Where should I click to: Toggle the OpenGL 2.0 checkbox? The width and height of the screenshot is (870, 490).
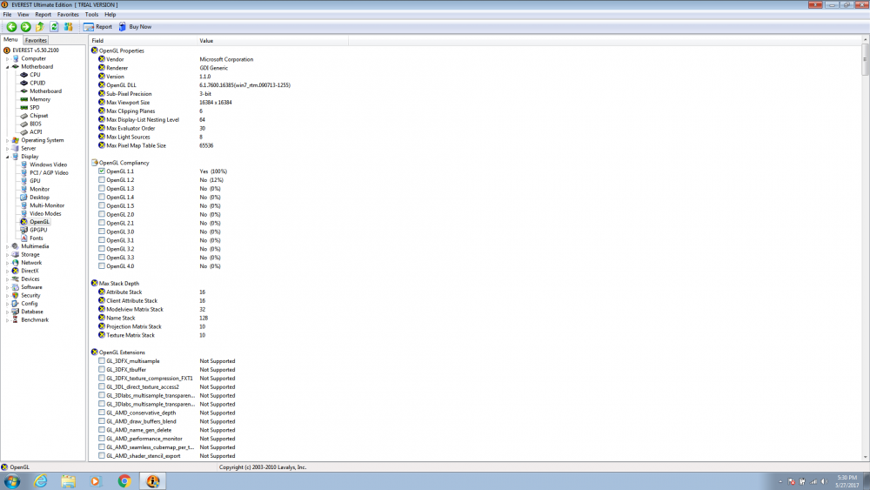click(102, 214)
